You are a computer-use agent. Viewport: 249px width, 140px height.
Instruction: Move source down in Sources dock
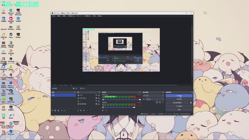pos(90,110)
